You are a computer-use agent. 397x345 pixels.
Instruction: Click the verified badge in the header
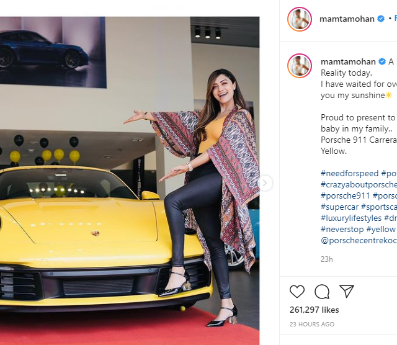pyautogui.click(x=381, y=19)
